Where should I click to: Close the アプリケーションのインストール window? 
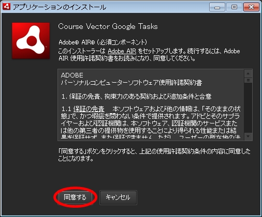[251, 7]
